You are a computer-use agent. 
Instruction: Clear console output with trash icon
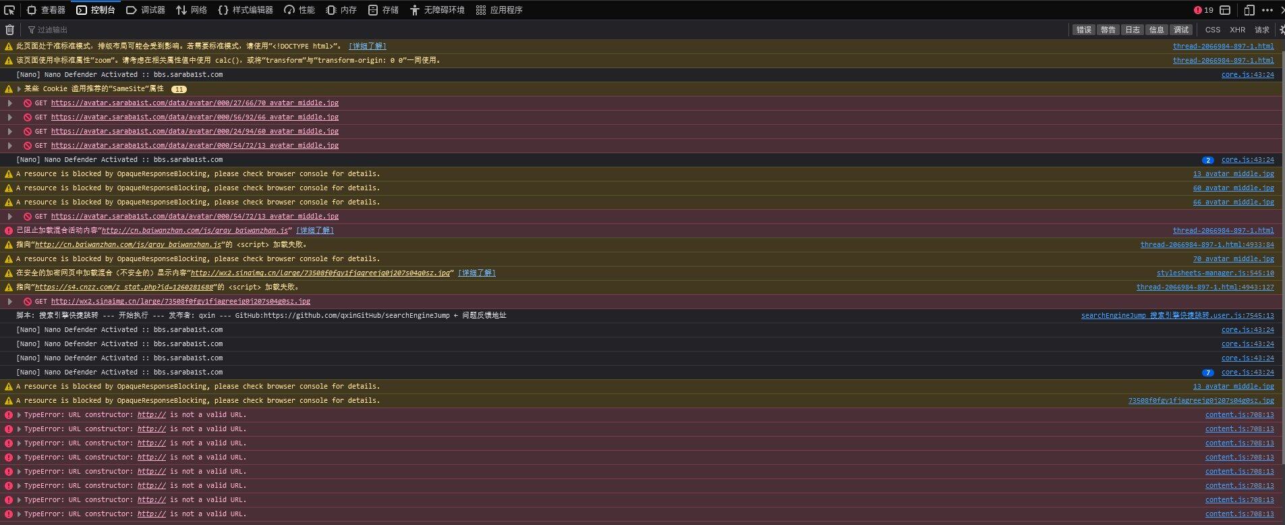point(9,30)
